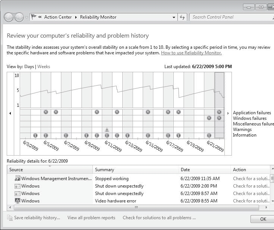This screenshot has height=230, width=274.
Task: Check for a solution for 8:57 AM shutdown
Action: [x=251, y=194]
